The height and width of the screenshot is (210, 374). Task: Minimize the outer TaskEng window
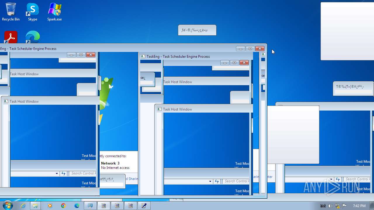click(x=240, y=48)
